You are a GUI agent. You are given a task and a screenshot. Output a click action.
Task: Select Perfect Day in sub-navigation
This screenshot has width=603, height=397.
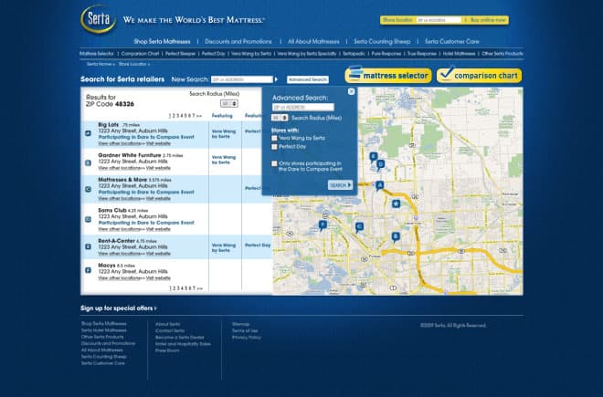214,54
